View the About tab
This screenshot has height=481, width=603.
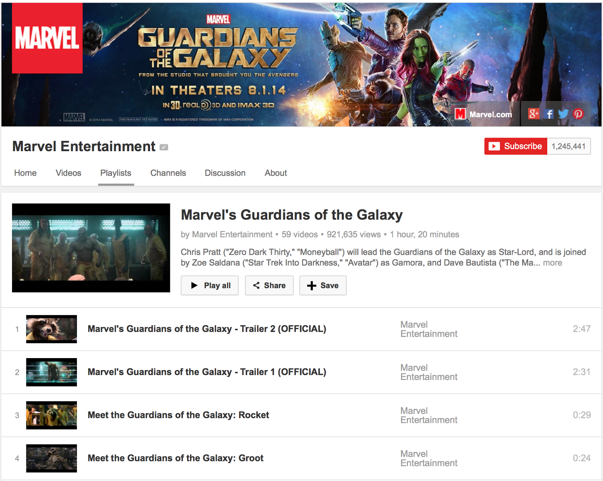pyautogui.click(x=276, y=173)
